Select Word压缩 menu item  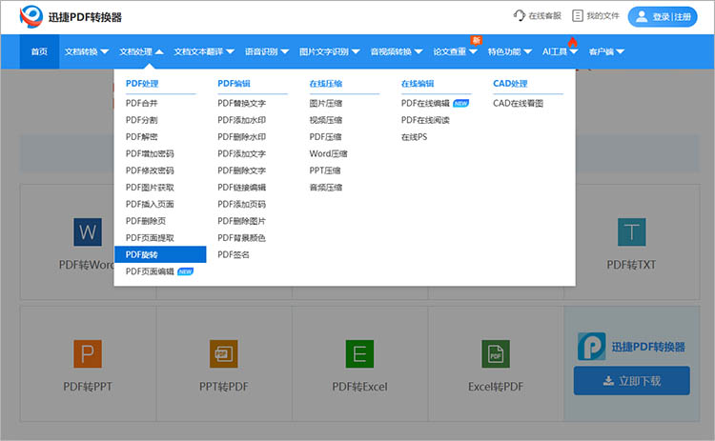328,154
